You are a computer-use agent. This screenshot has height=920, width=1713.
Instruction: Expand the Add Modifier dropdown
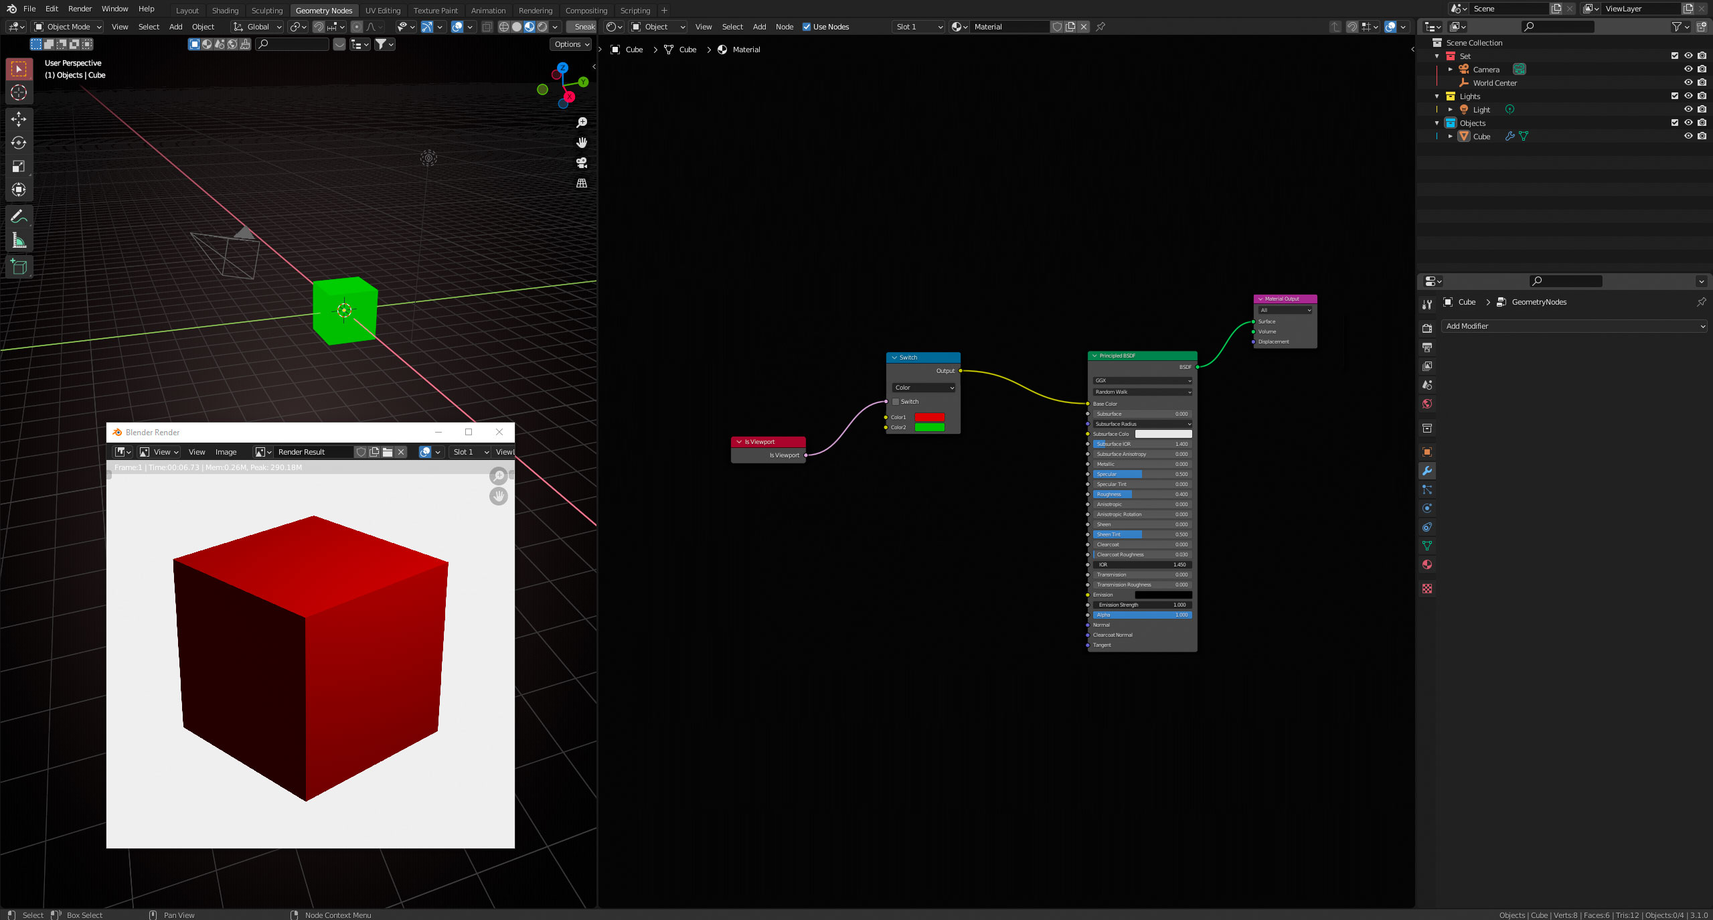(1574, 326)
